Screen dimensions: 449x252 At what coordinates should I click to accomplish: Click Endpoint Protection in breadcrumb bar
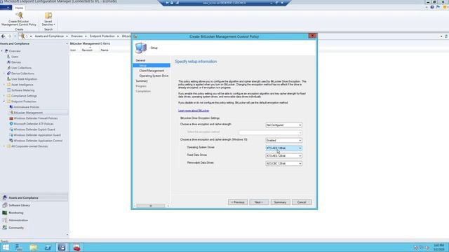(x=102, y=36)
